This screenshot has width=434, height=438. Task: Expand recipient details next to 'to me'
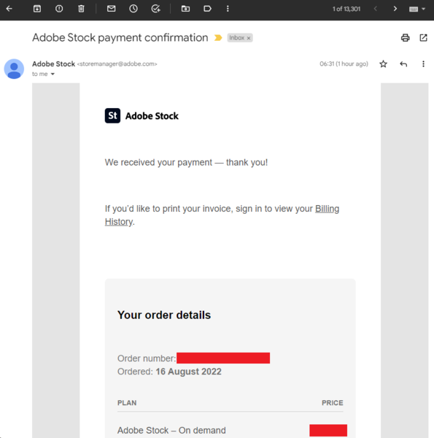click(53, 74)
